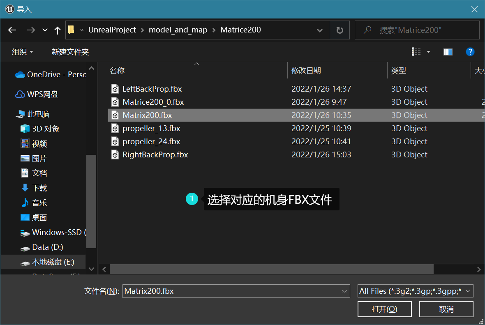The width and height of the screenshot is (485, 325).
Task: Go up one folder level
Action: click(x=57, y=30)
